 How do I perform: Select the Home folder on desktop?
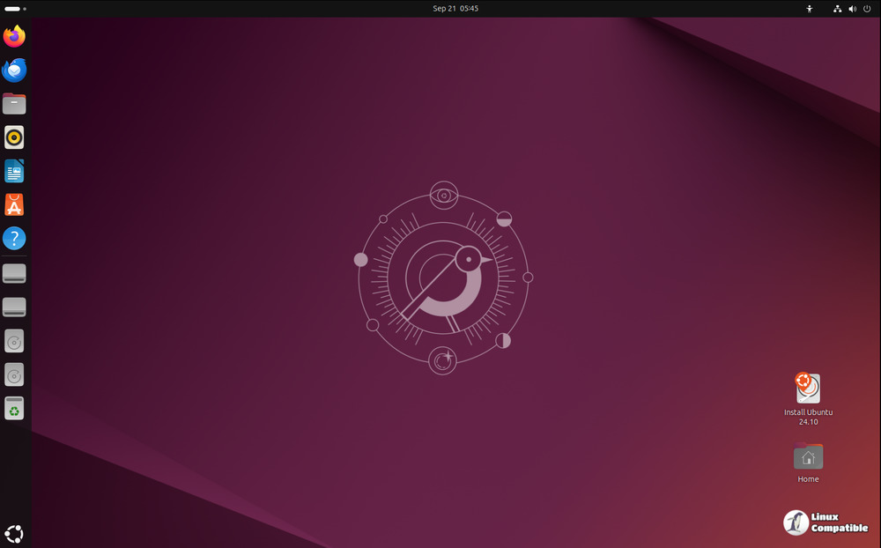(x=808, y=457)
